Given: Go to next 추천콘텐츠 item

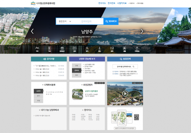Looking at the screenshot, I should coord(104,83).
